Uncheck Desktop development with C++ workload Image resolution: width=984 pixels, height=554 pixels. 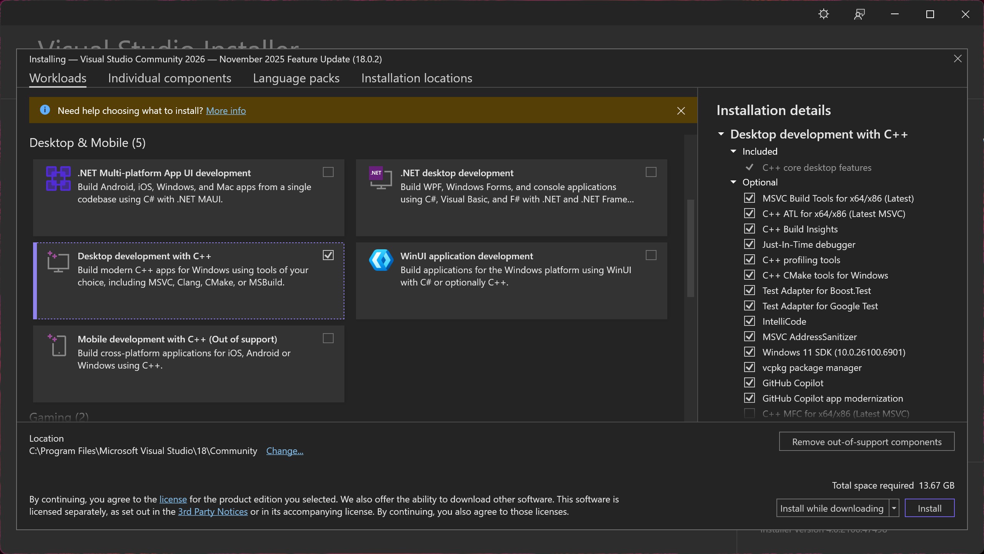(328, 255)
